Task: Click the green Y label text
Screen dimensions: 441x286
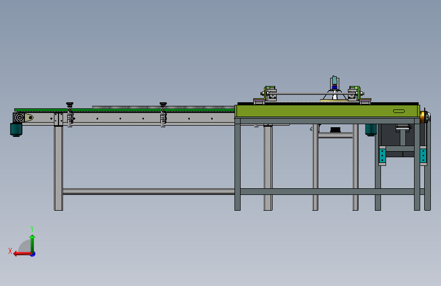Action: click(32, 228)
